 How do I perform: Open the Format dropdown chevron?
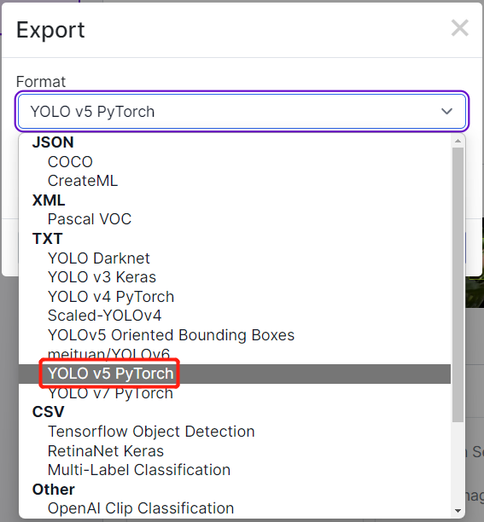coord(446,111)
